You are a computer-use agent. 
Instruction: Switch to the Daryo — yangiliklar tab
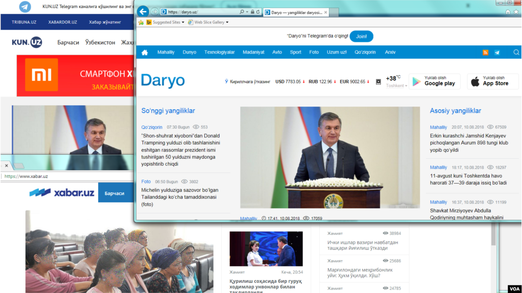coord(296,12)
